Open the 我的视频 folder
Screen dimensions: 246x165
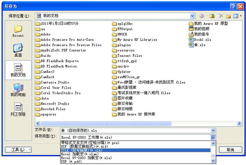tap(199, 29)
